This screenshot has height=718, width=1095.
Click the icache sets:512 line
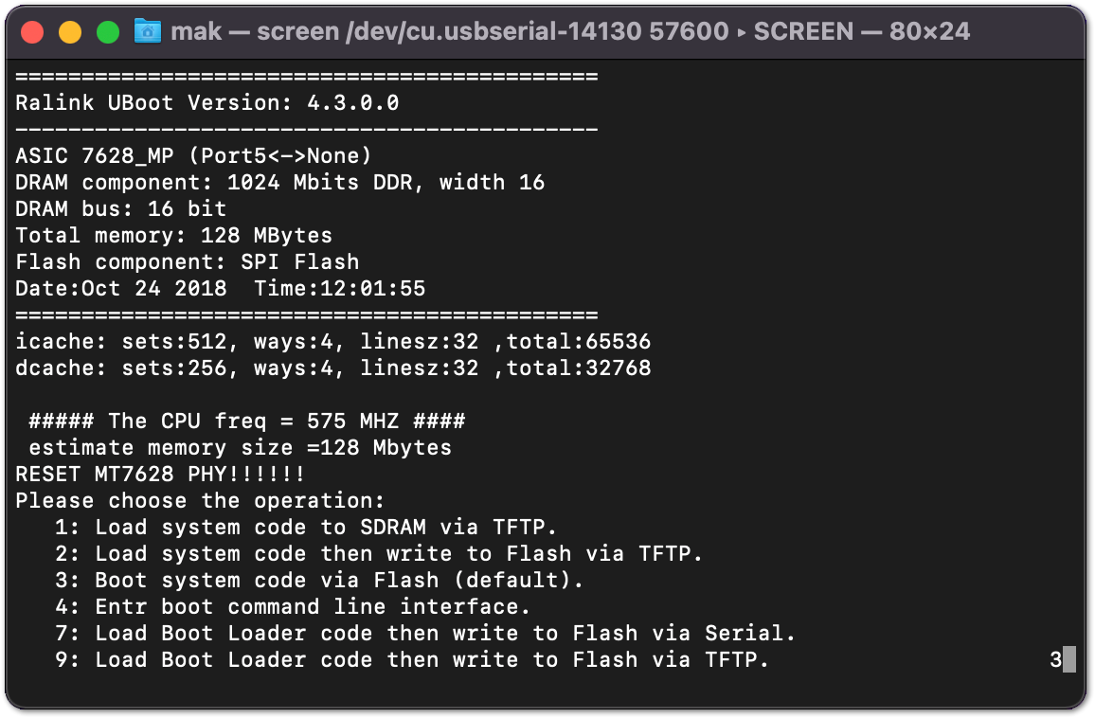[332, 341]
